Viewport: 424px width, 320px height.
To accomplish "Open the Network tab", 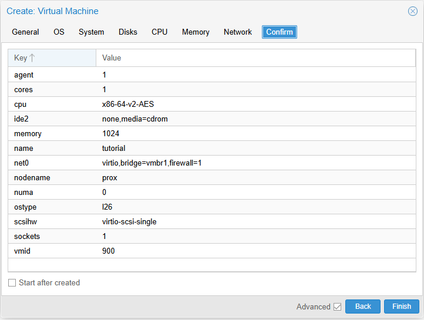I will 237,32.
